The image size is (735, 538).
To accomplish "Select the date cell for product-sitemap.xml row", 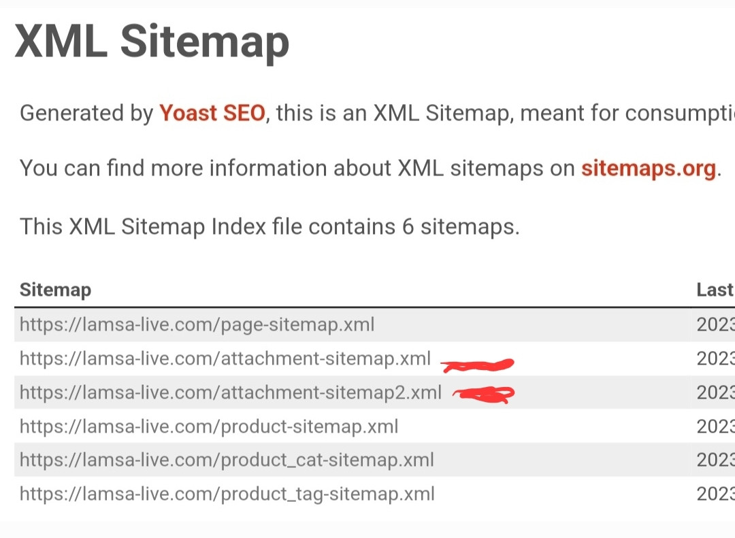I will point(715,426).
